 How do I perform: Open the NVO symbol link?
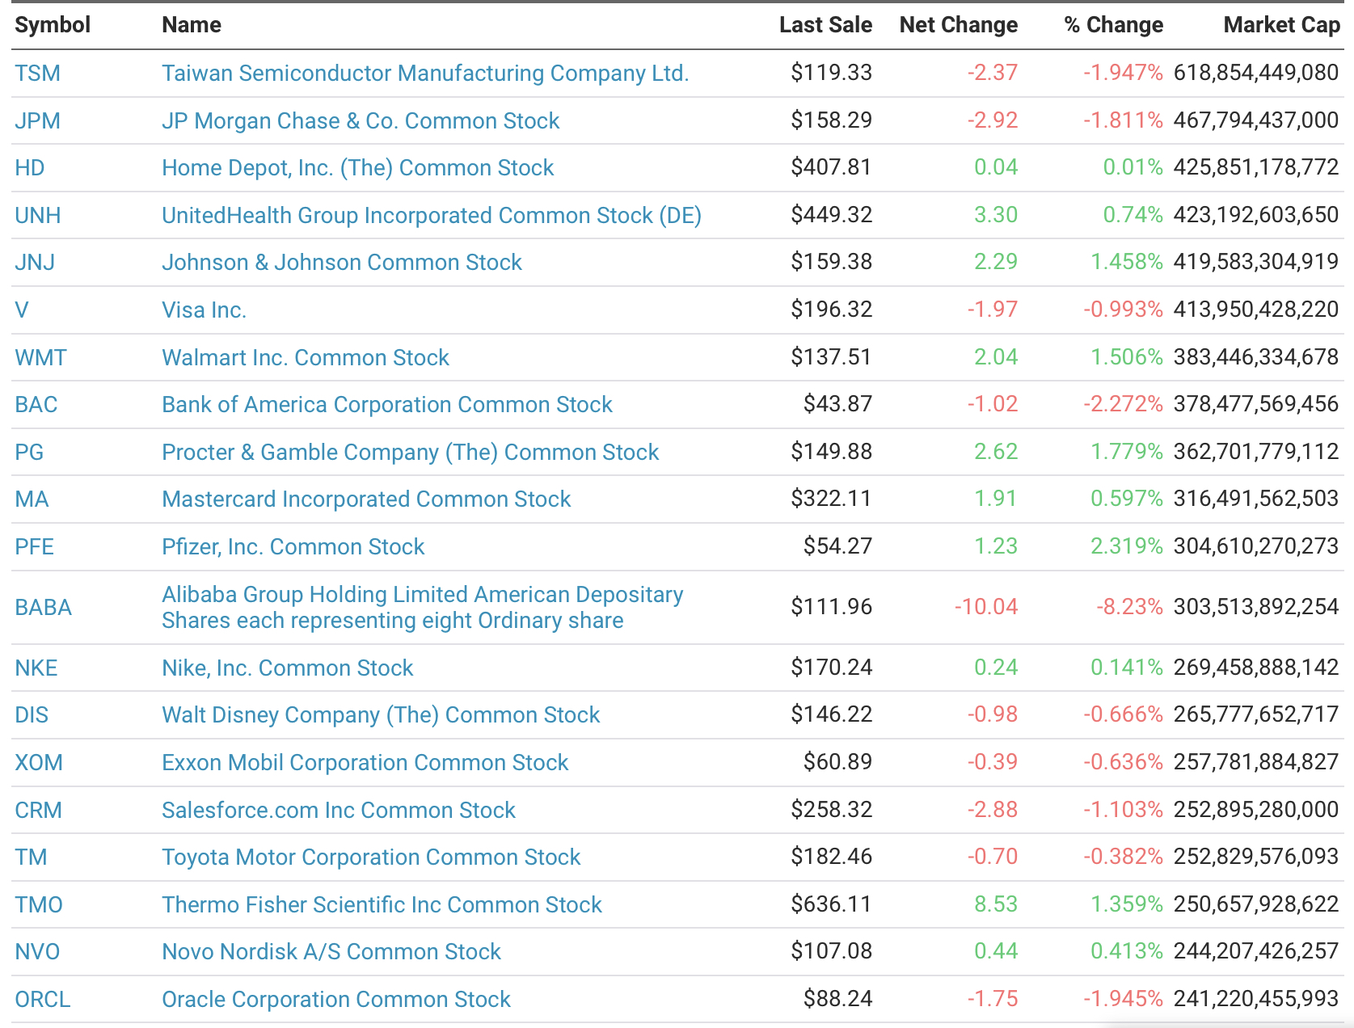pyautogui.click(x=37, y=952)
